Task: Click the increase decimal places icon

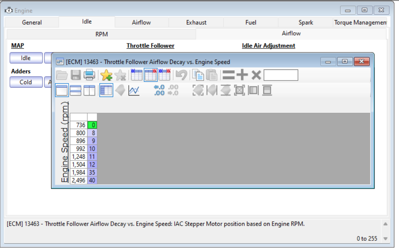Action: point(159,90)
